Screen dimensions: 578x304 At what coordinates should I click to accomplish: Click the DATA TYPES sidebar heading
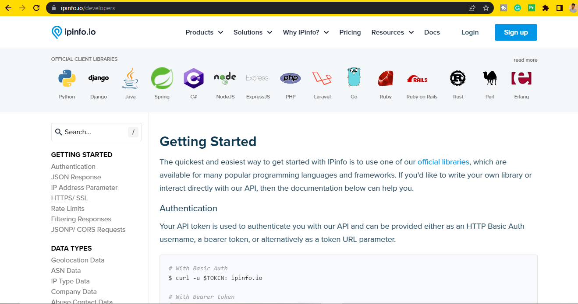[x=71, y=248]
